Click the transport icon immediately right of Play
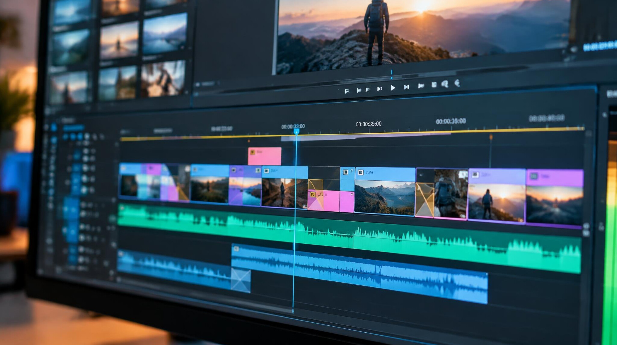The width and height of the screenshot is (617, 345). click(407, 87)
